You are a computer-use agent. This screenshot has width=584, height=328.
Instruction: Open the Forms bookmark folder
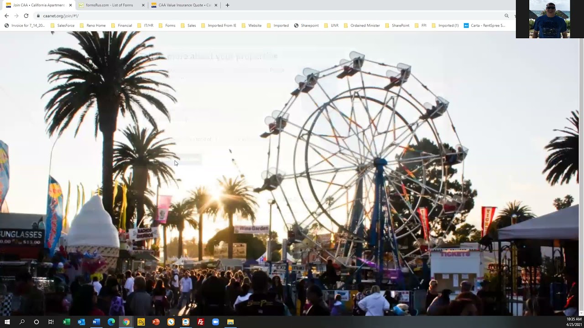(167, 26)
